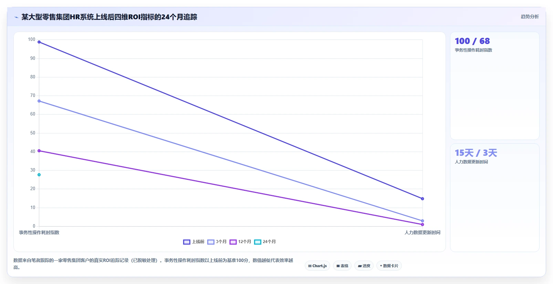Image resolution: width=553 pixels, height=284 pixels.
Task: Click the y-axis label 50
Action: tap(33, 133)
